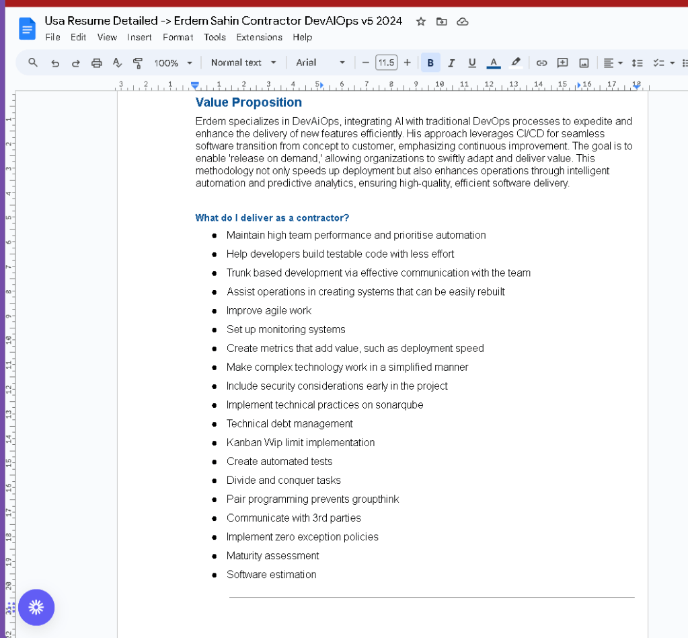Move document to folder icon
688x638 pixels.
pos(441,22)
